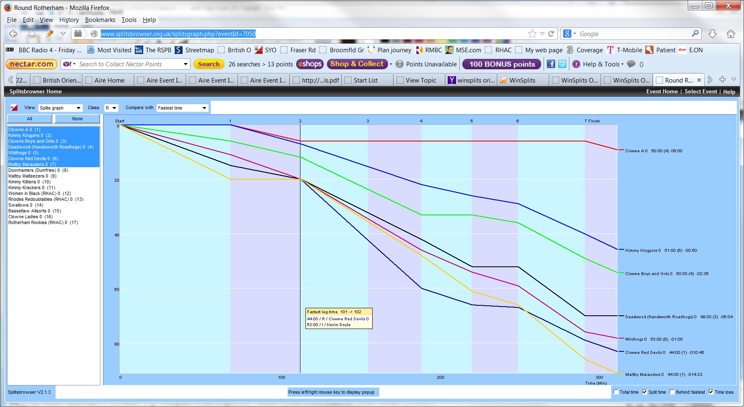Expand the Class dropdown
This screenshot has height=407, width=744.
coord(111,108)
